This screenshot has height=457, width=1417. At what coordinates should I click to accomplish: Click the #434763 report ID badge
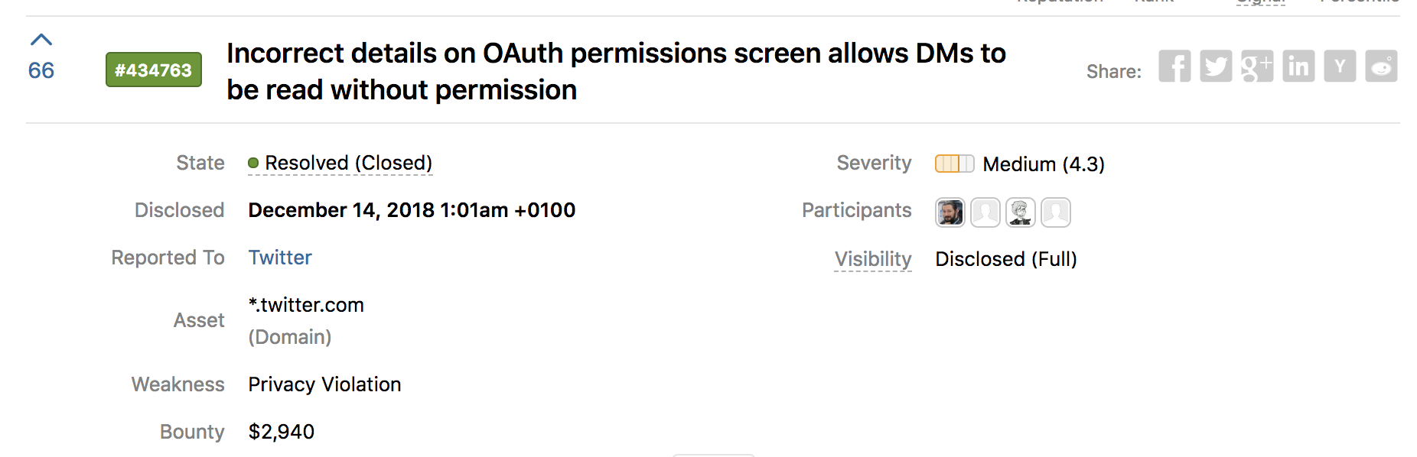tap(154, 70)
